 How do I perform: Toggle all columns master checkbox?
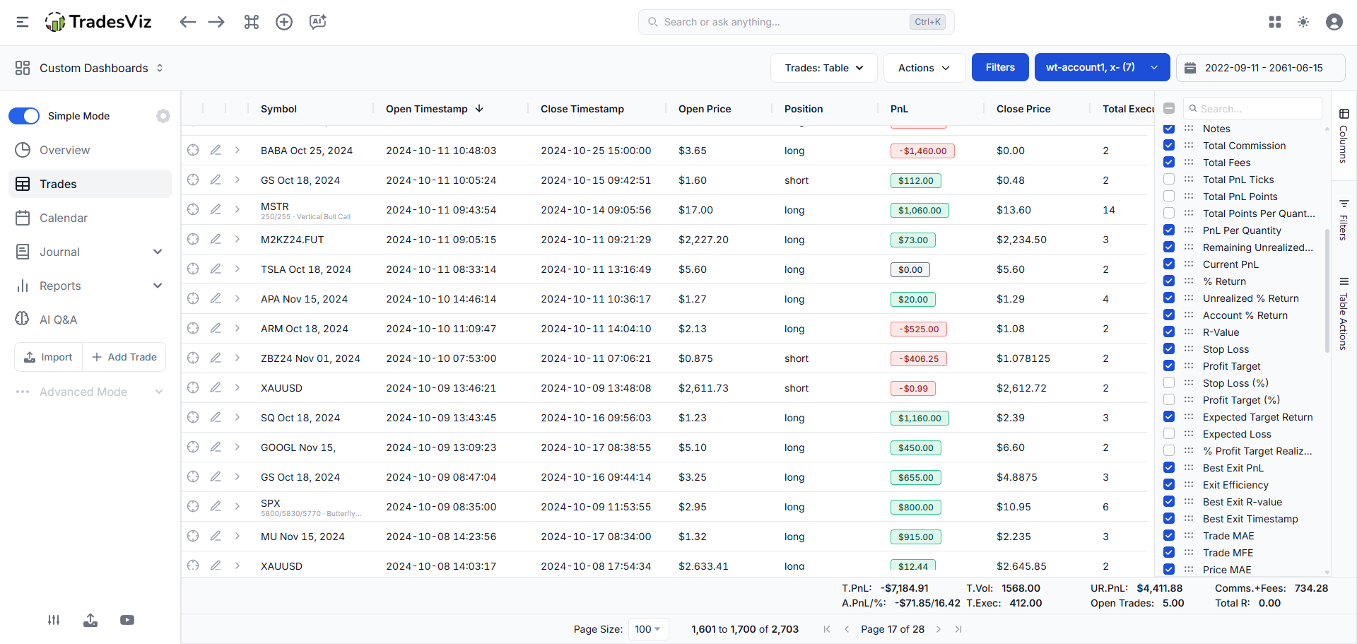pos(1169,108)
